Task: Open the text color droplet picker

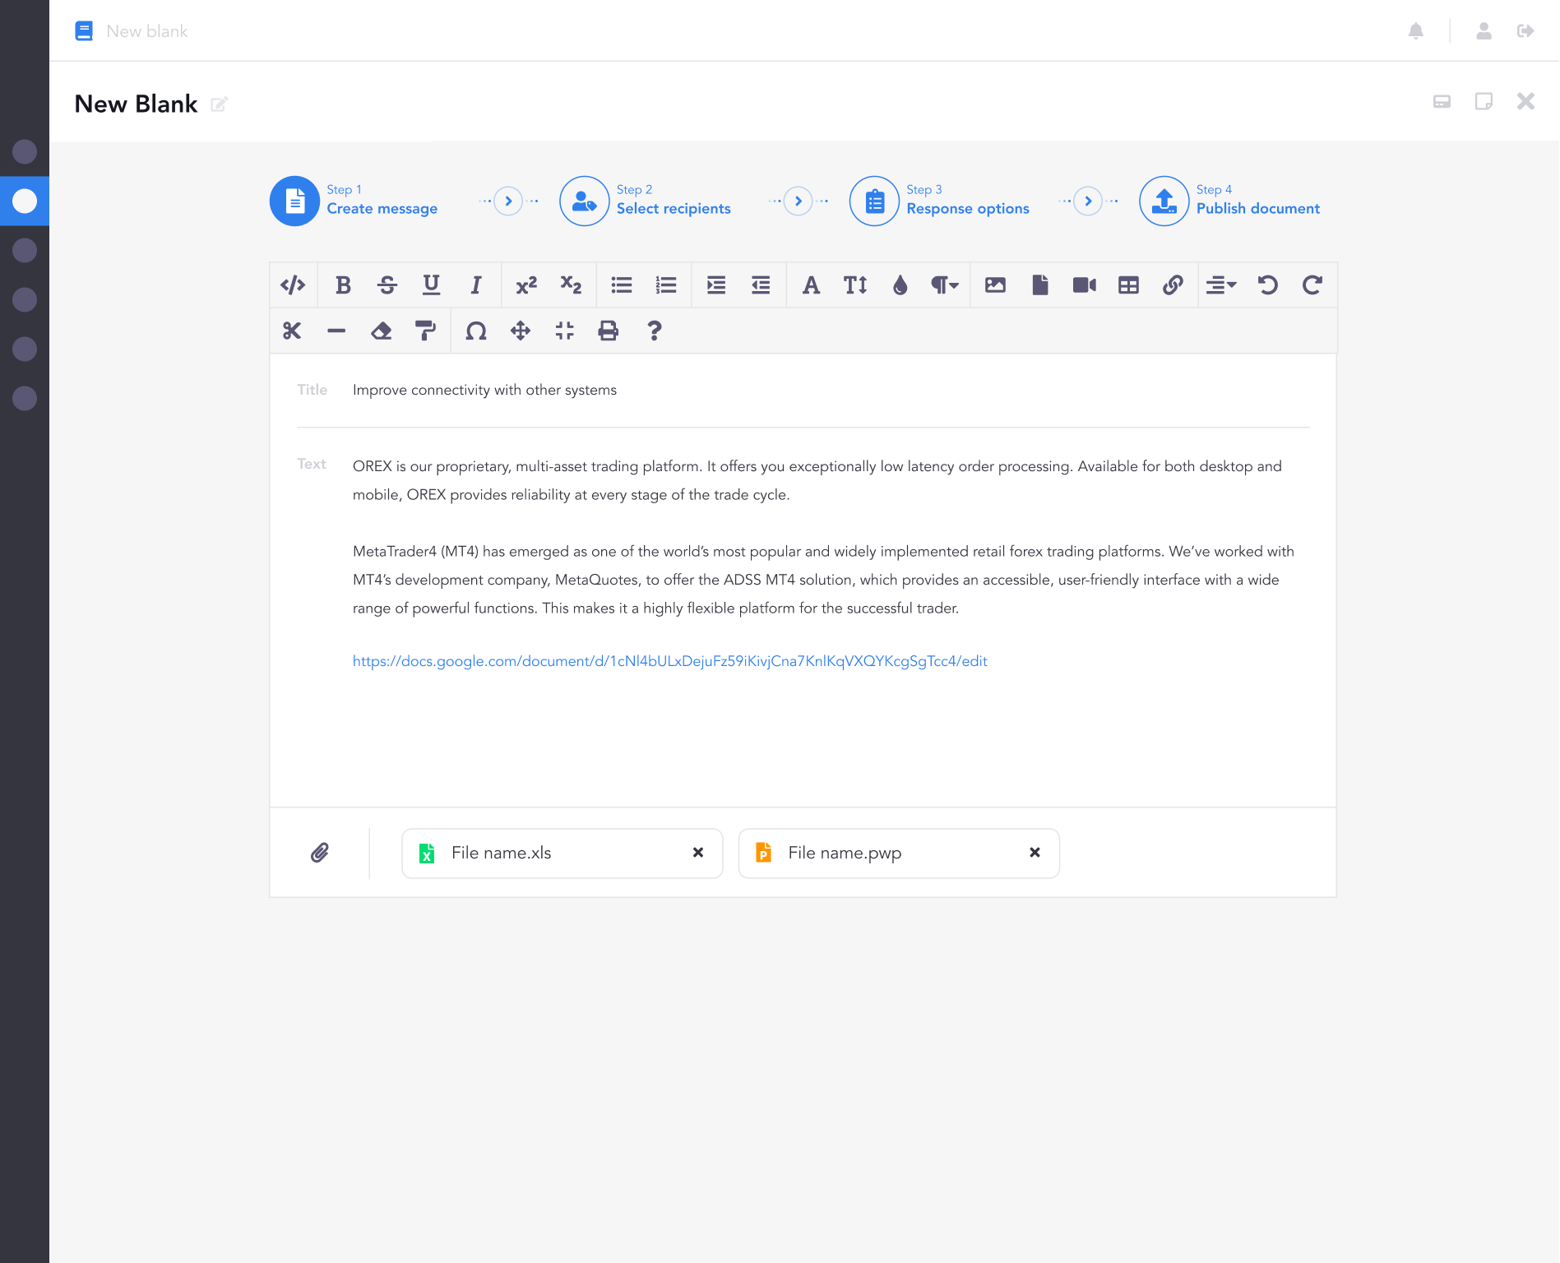Action: (x=900, y=285)
